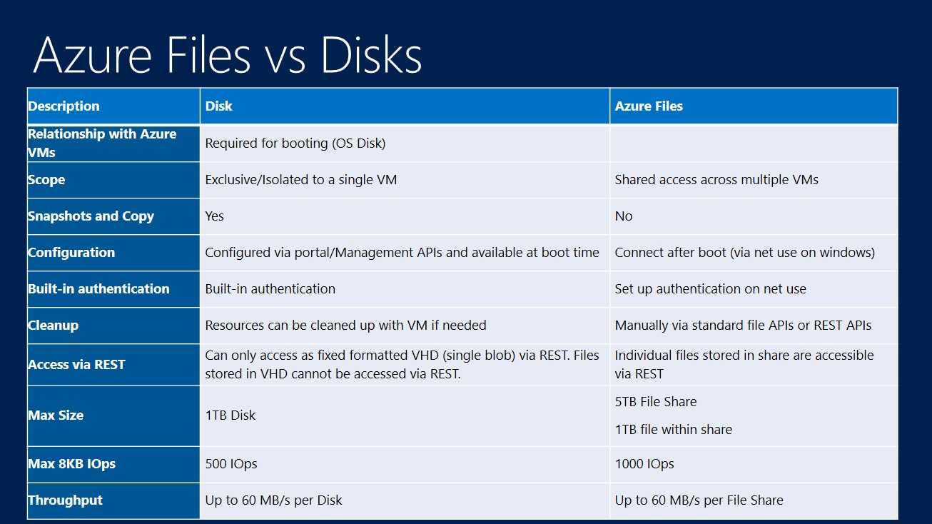
Task: Click the '5TB File Share' text
Action: click(656, 402)
